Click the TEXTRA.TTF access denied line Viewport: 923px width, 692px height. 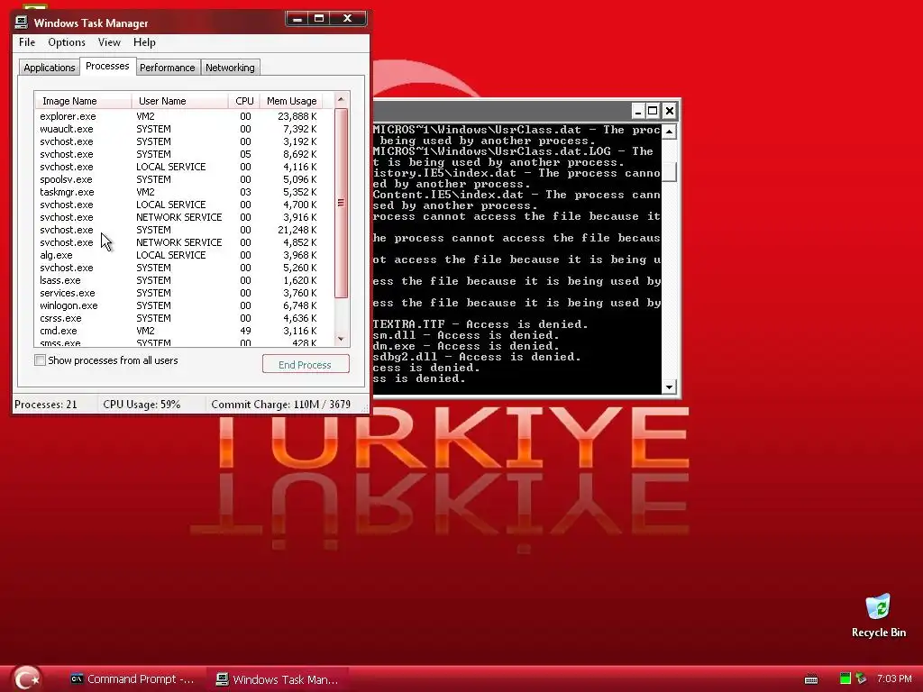pos(480,324)
